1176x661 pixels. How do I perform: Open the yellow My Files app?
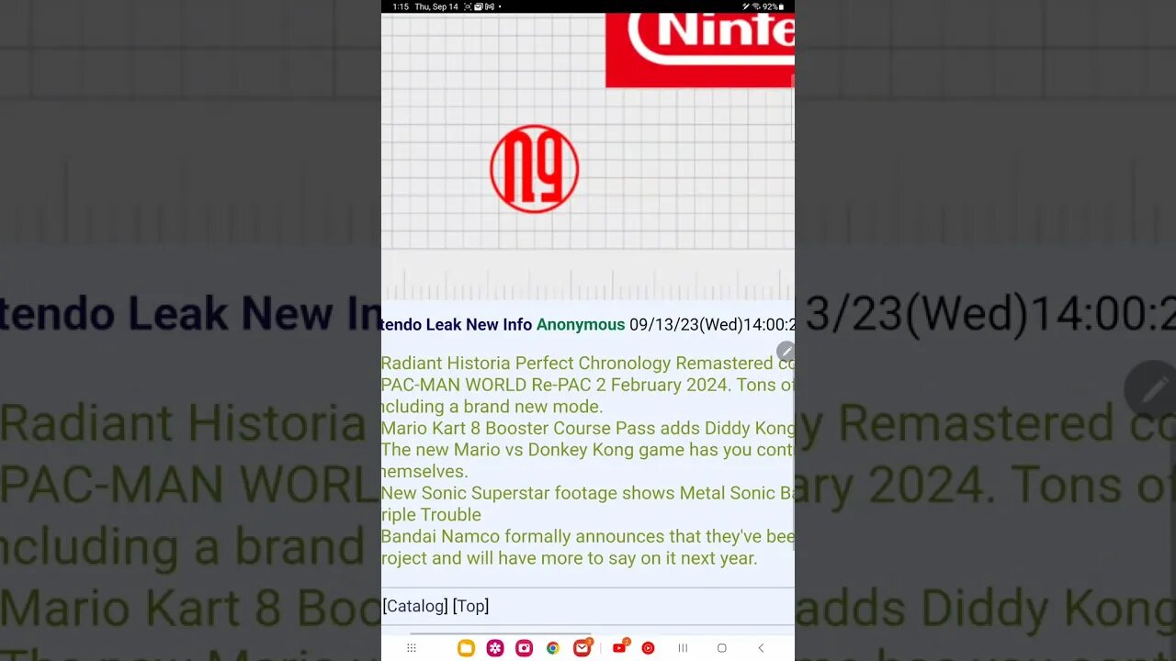[466, 648]
